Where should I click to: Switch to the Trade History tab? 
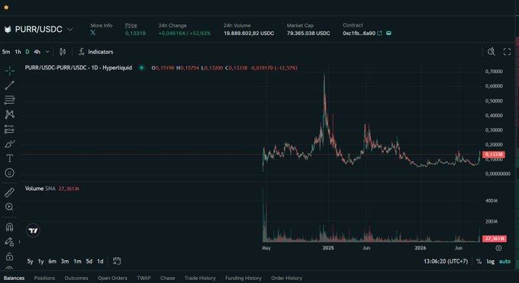coord(200,278)
